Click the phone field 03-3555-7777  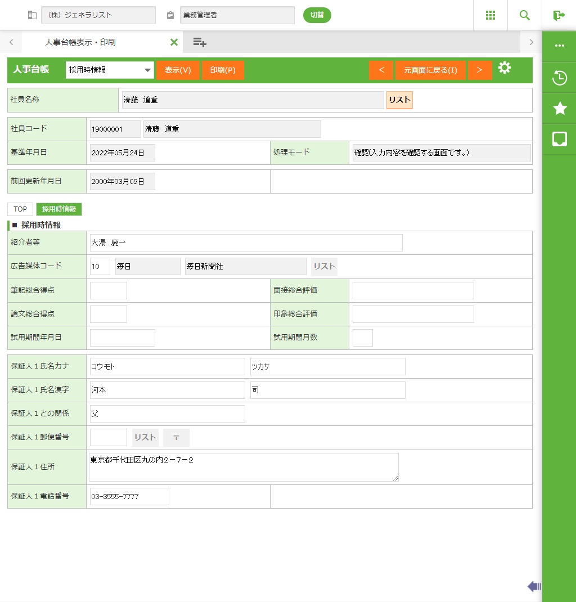pyautogui.click(x=129, y=496)
